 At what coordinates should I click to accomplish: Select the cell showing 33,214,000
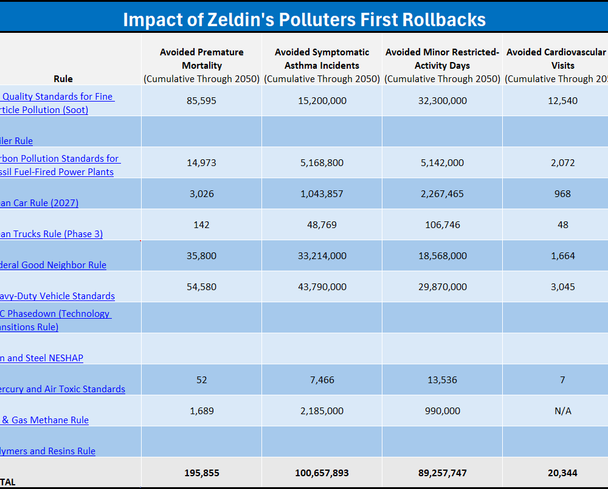322,255
